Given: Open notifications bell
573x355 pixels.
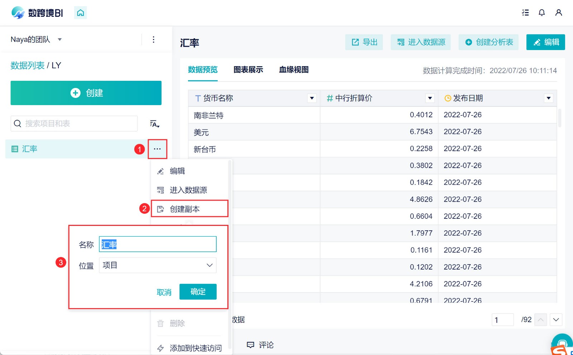Looking at the screenshot, I should click(x=542, y=13).
